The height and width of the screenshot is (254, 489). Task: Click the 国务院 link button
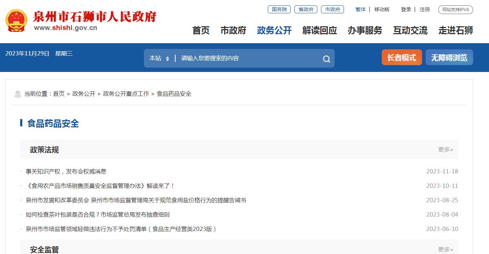[x=279, y=9]
